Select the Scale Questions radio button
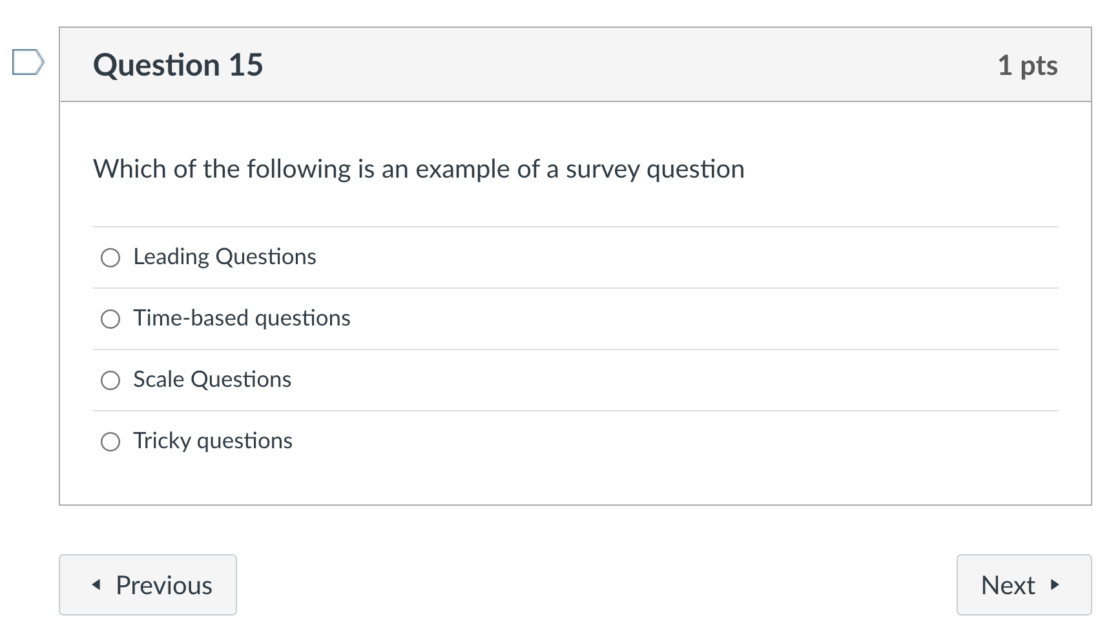The image size is (1109, 642). [x=111, y=380]
